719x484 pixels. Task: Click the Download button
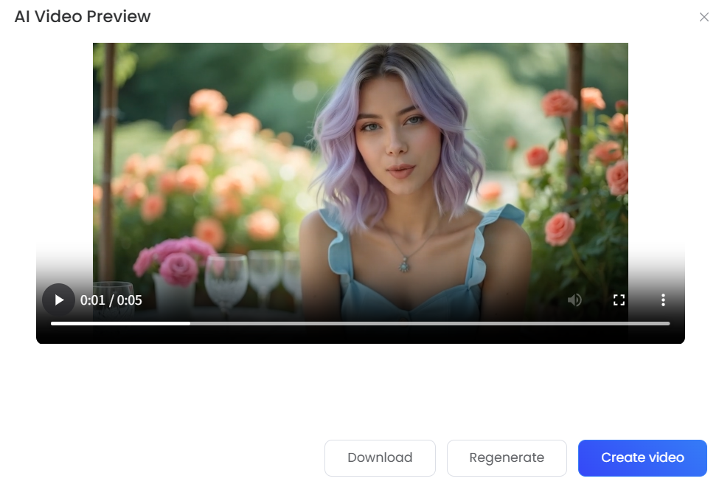click(x=380, y=458)
